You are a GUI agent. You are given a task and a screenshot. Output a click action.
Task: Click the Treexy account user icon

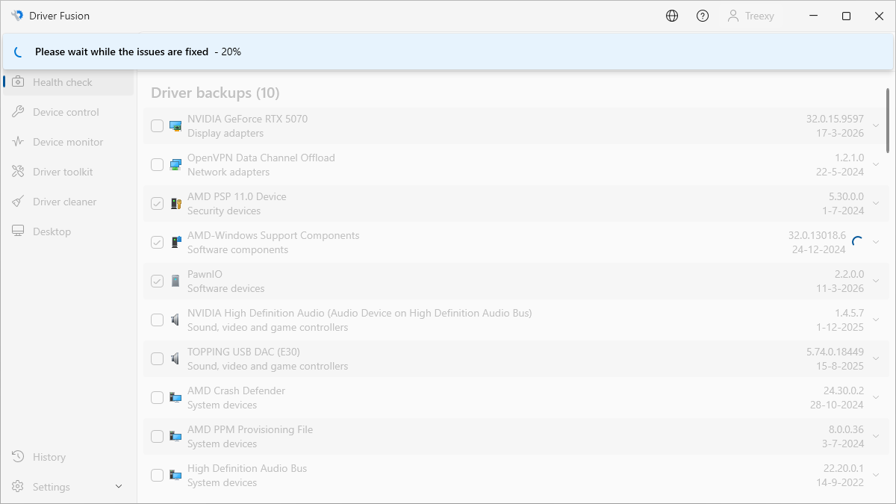(733, 16)
